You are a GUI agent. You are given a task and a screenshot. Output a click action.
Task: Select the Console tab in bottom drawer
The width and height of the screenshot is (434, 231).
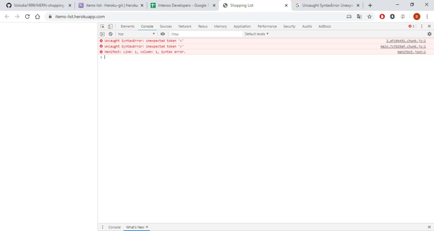pos(114,227)
